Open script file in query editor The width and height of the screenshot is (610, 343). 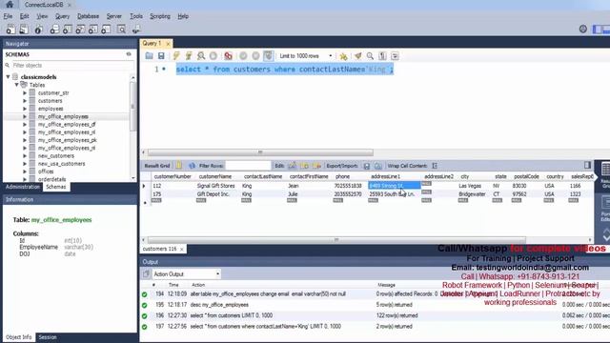(x=149, y=56)
